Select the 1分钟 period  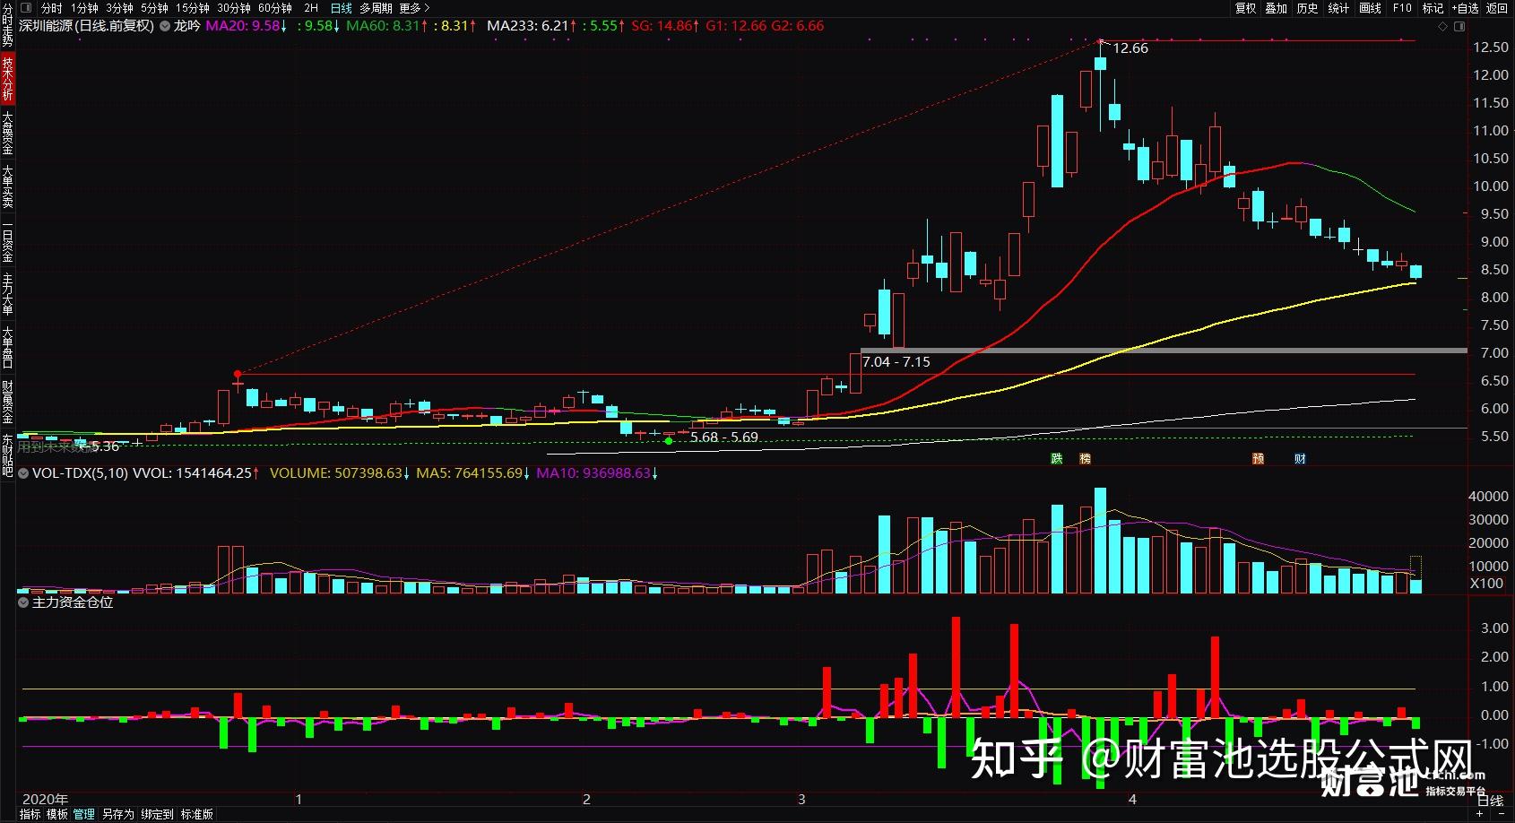pyautogui.click(x=85, y=8)
